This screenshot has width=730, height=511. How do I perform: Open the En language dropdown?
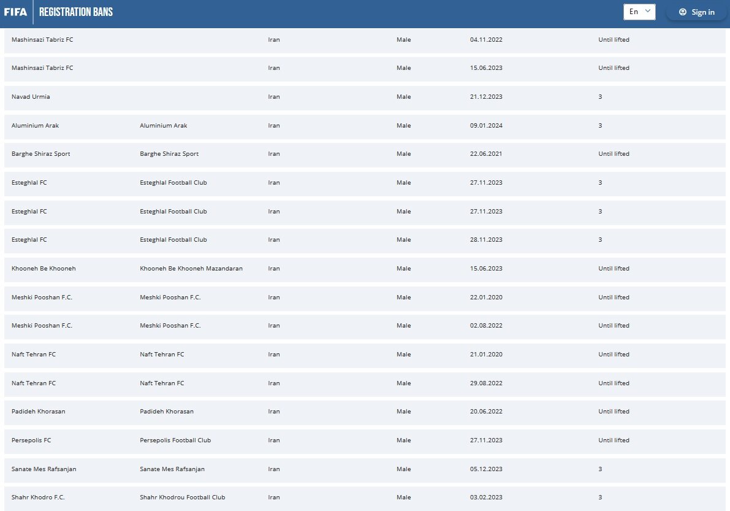[639, 12]
